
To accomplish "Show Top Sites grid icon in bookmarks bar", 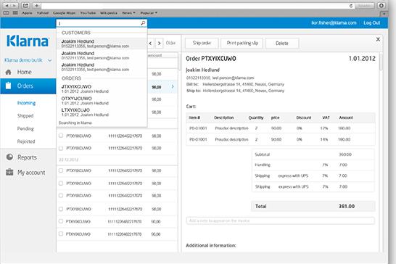I will pyautogui.click(x=15, y=13).
